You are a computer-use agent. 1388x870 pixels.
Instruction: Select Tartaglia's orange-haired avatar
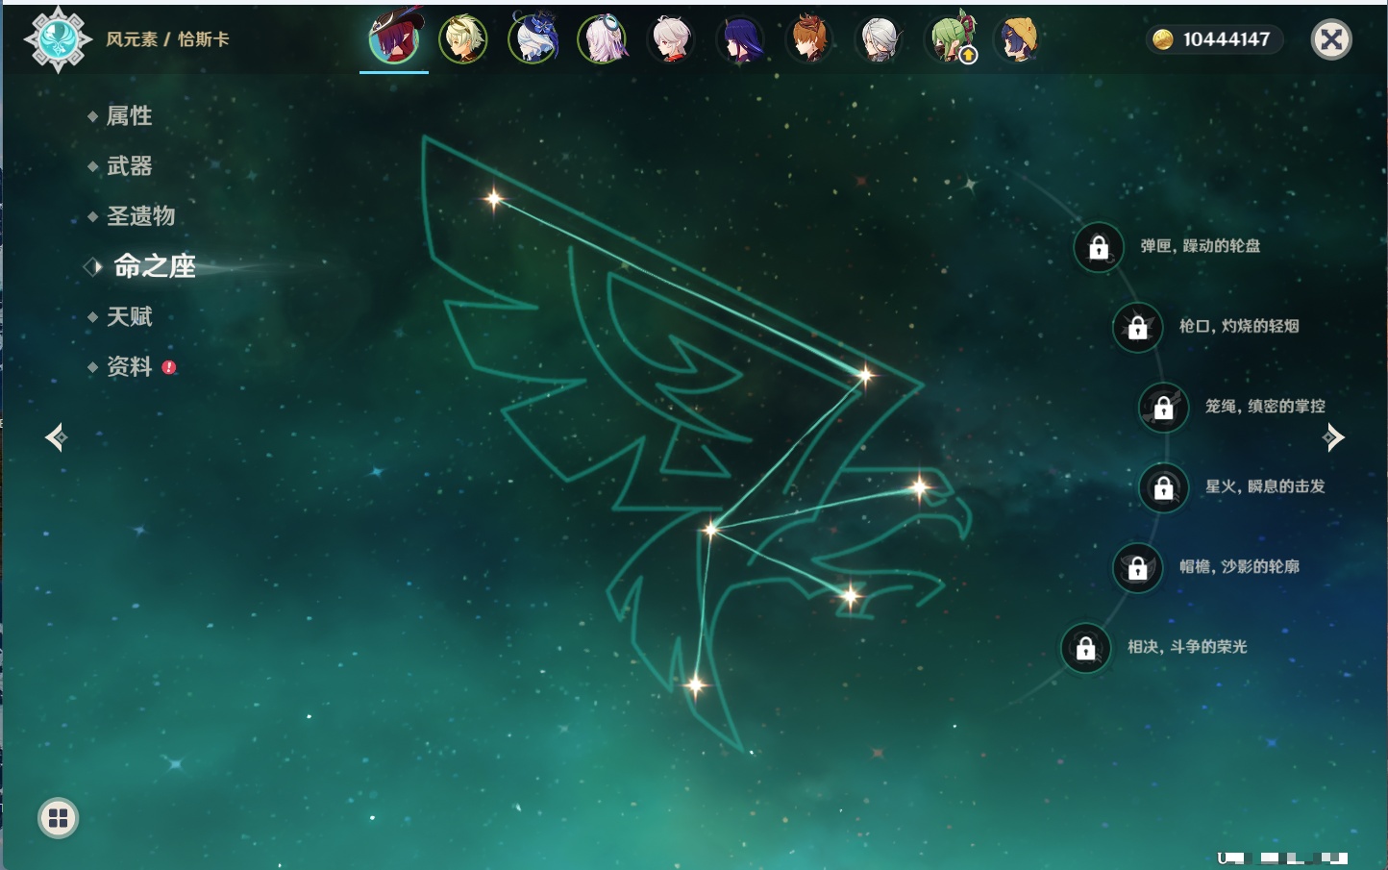tap(809, 39)
